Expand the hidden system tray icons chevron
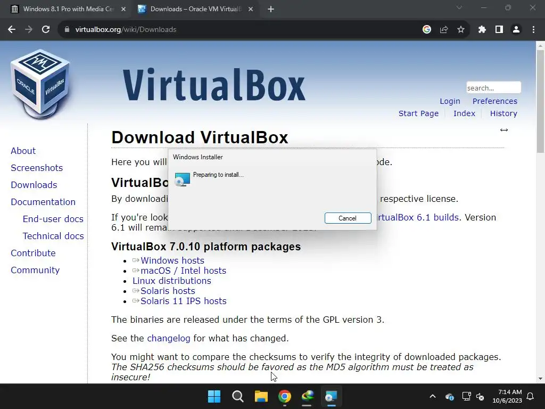 (x=433, y=396)
